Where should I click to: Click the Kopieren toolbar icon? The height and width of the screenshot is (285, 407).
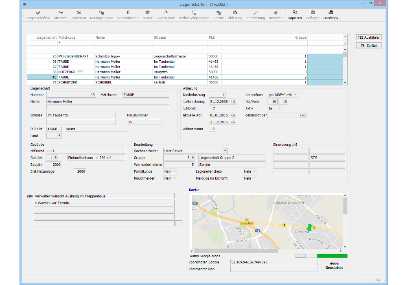point(295,15)
